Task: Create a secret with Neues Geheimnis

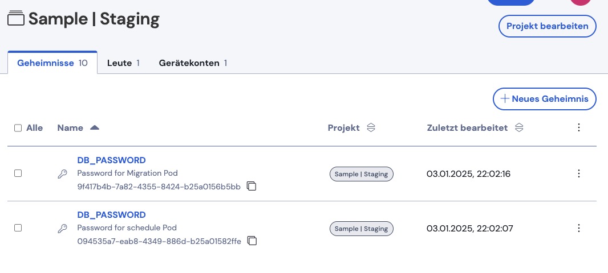Action: point(545,98)
